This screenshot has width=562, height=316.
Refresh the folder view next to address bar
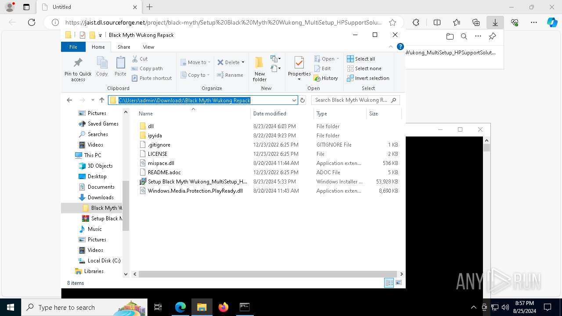(x=303, y=100)
